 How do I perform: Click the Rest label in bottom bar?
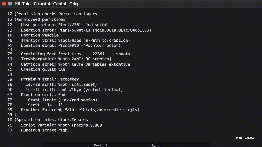(x=97, y=145)
